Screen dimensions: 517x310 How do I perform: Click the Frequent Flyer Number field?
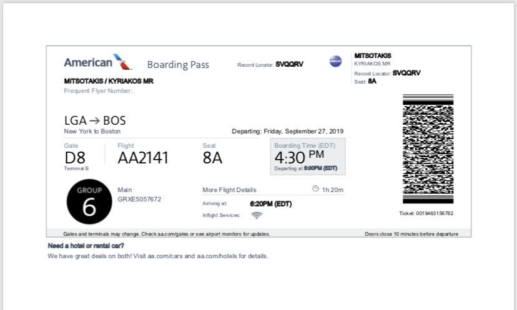coord(99,90)
